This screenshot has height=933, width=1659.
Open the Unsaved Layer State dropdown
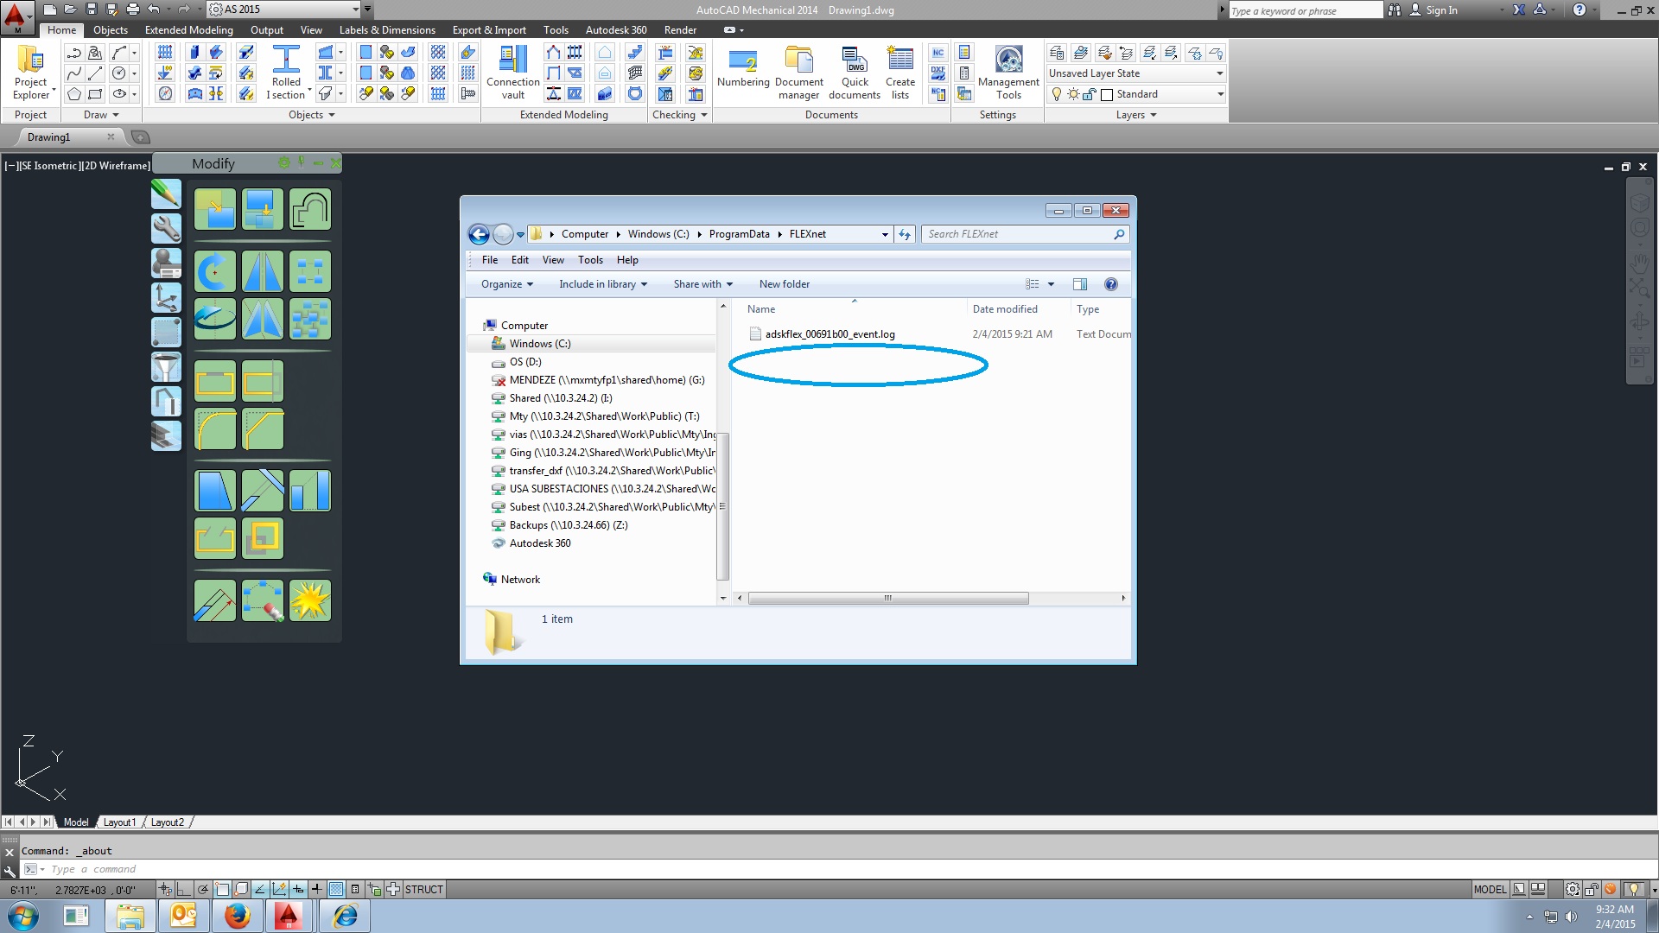(x=1135, y=73)
